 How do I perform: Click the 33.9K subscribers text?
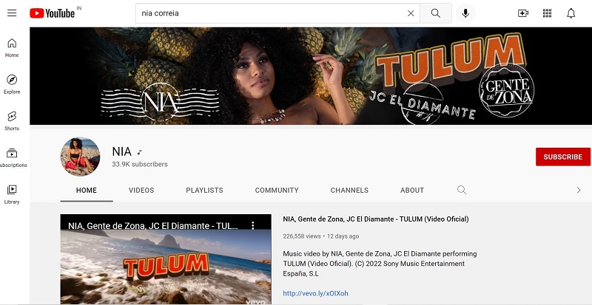point(140,165)
